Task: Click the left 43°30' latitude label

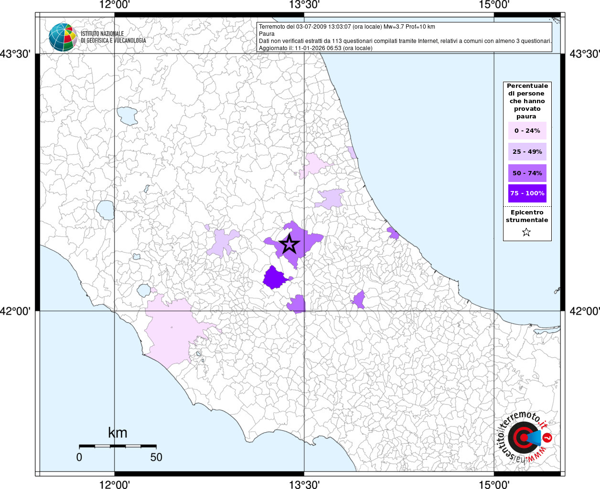Action: tap(15, 53)
